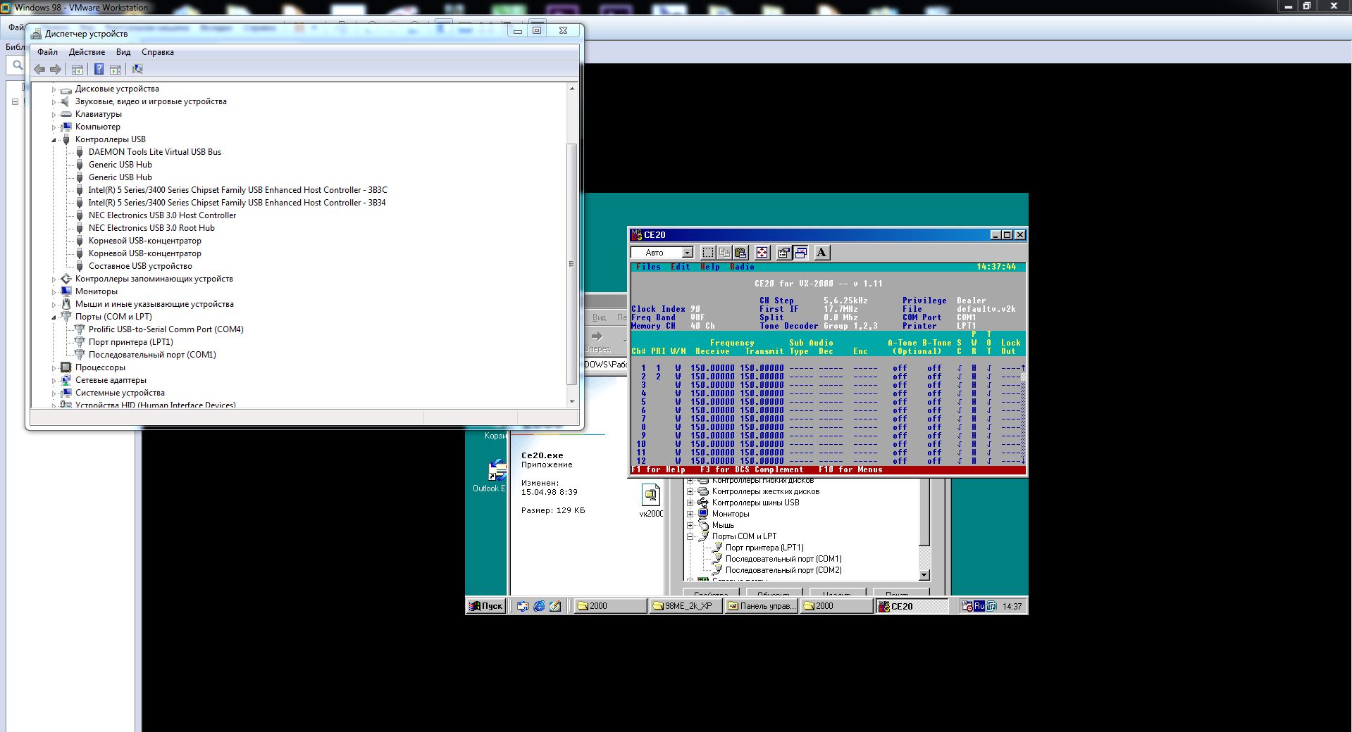
Task: Switch to CE20 taskbar button
Action: click(912, 606)
